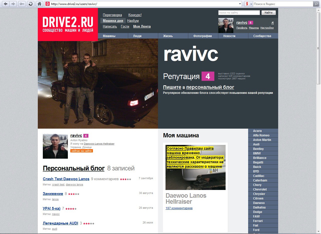The width and height of the screenshot is (321, 234).
Task: Click the Пишите link in the banner
Action: pyautogui.click(x=172, y=87)
